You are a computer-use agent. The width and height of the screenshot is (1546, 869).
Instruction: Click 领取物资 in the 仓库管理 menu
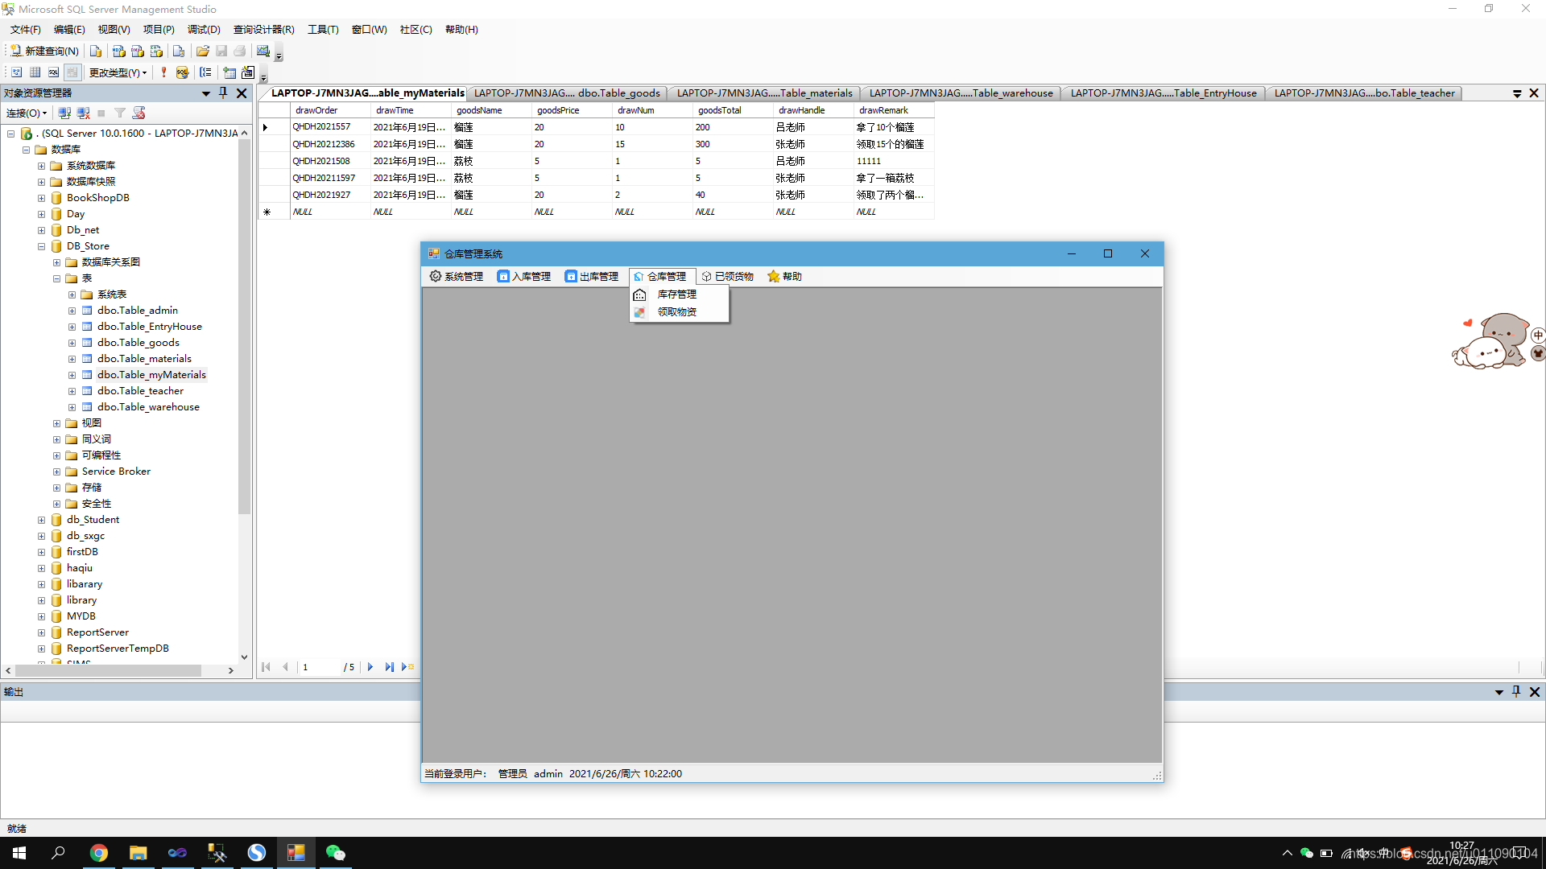[x=679, y=312]
